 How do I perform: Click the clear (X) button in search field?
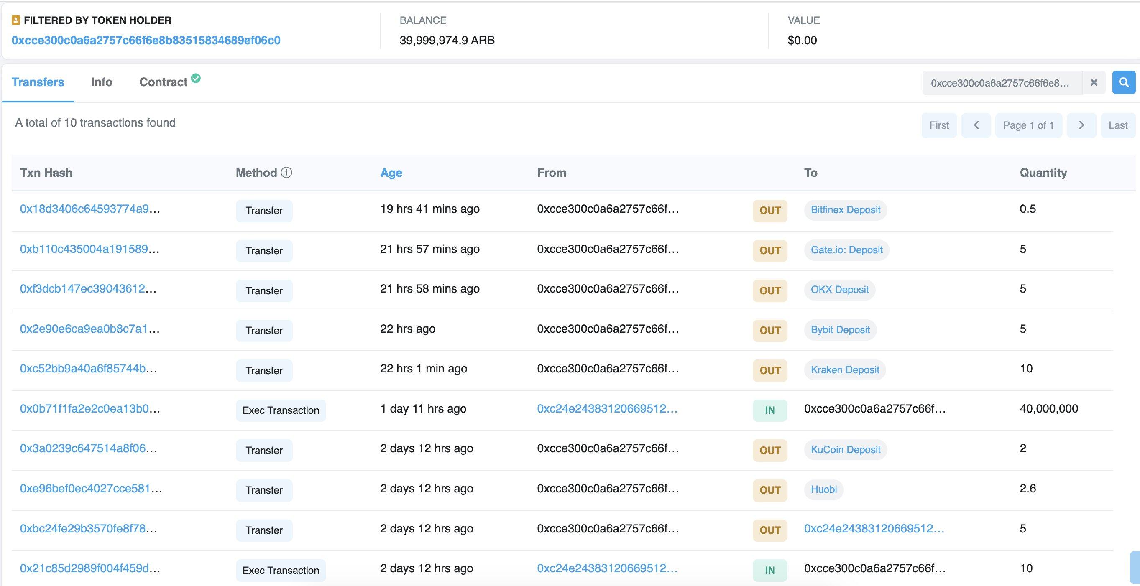[1093, 82]
